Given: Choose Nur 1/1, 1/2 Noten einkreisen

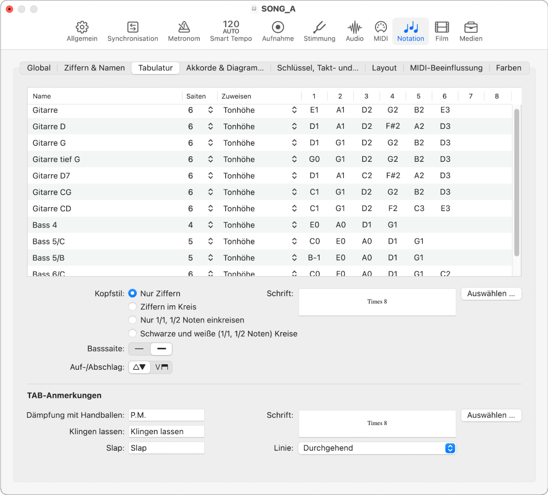Looking at the screenshot, I should (133, 320).
